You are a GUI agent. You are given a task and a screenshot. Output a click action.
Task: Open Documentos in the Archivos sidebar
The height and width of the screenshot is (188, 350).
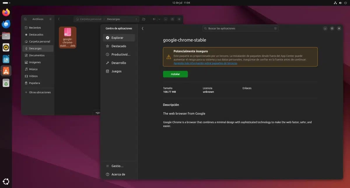point(37,55)
